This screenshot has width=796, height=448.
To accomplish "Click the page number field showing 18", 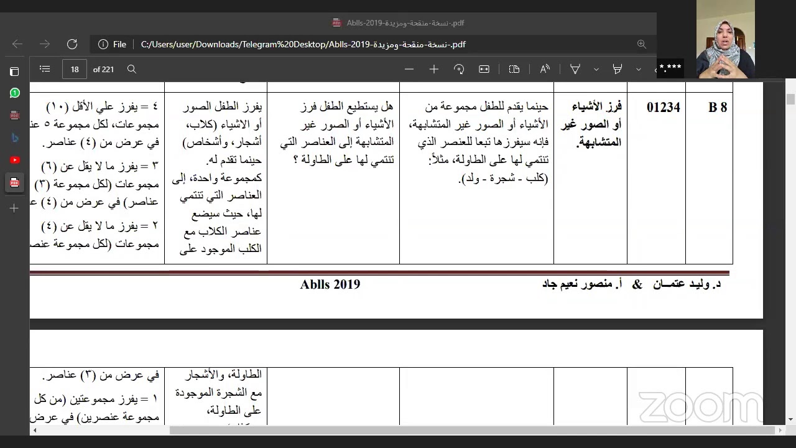I will point(75,69).
